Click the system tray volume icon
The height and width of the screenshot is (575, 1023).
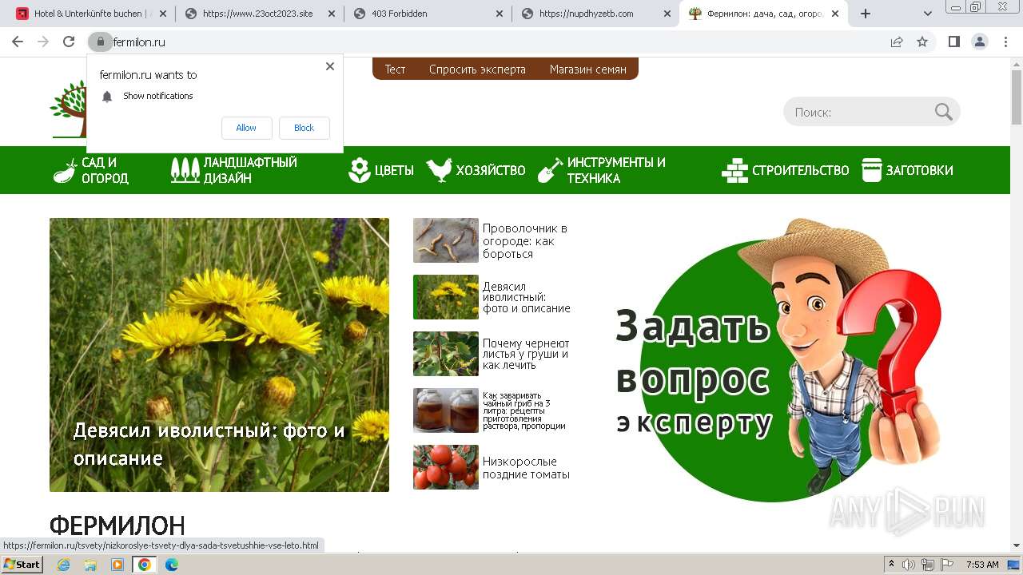click(909, 565)
